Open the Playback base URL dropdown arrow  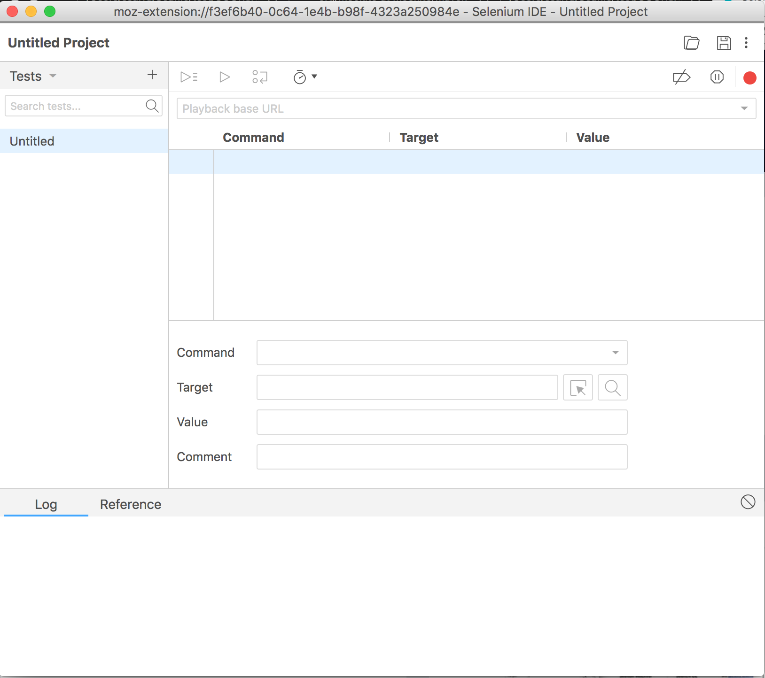point(744,108)
